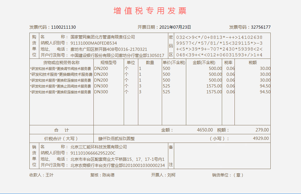This screenshot has height=194, width=301.
Task: Click the 单价(不含税) column header
Action: click(174, 63)
